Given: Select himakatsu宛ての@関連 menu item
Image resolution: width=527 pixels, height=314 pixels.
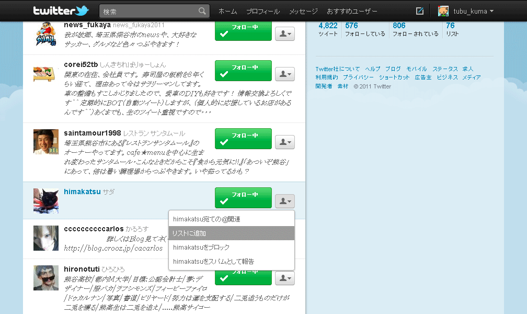Looking at the screenshot, I should click(x=232, y=219).
